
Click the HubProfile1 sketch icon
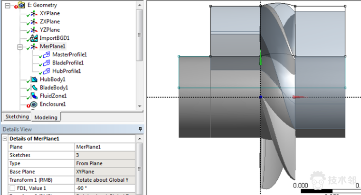pos(47,71)
